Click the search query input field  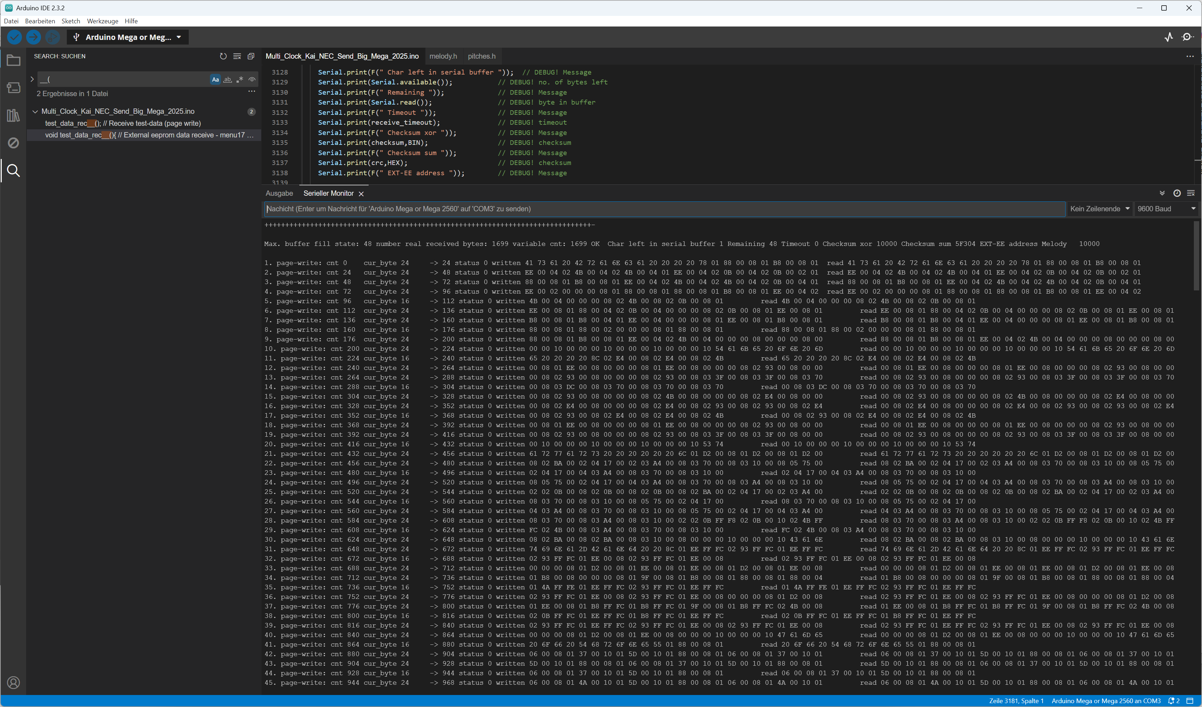click(x=124, y=79)
